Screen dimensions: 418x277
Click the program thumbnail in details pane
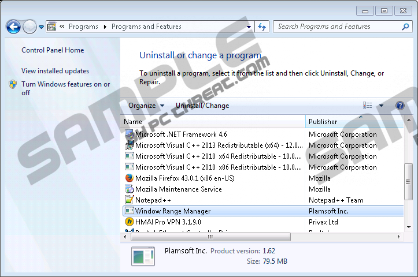pyautogui.click(x=143, y=256)
